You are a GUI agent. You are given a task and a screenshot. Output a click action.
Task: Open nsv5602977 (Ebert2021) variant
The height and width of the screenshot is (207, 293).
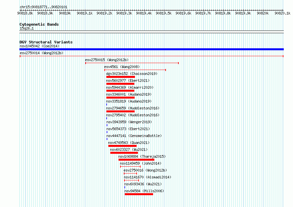pyautogui.click(x=128, y=80)
